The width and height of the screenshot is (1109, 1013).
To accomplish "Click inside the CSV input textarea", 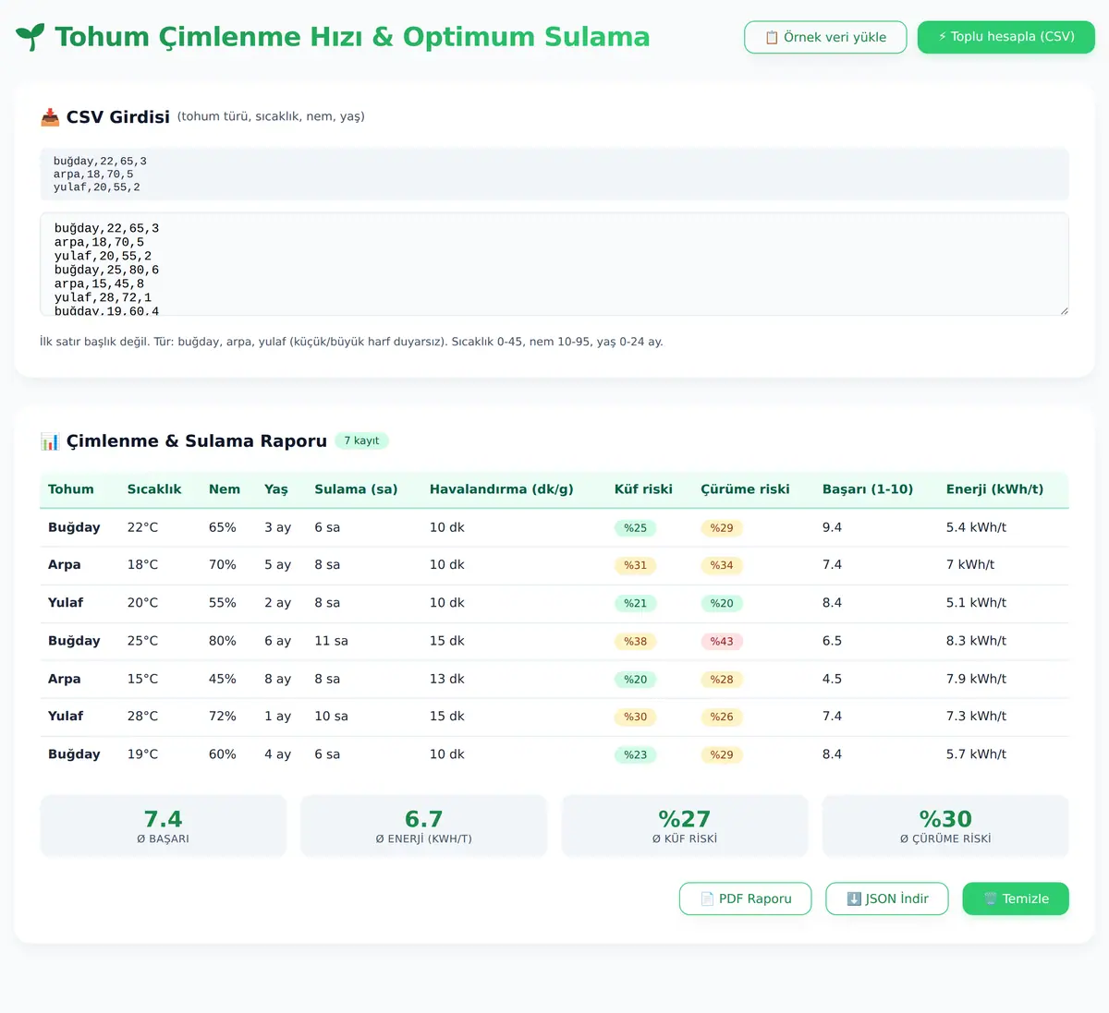I will tap(554, 264).
